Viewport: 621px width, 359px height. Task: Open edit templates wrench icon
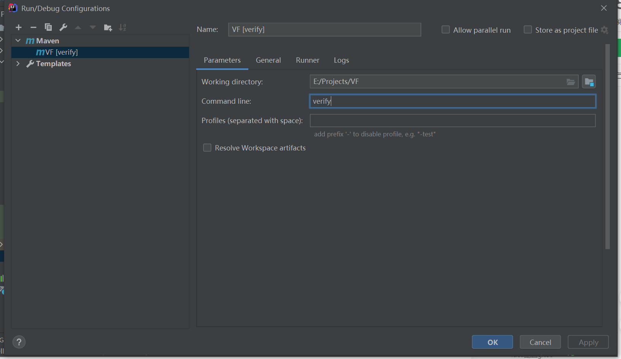[x=63, y=27]
